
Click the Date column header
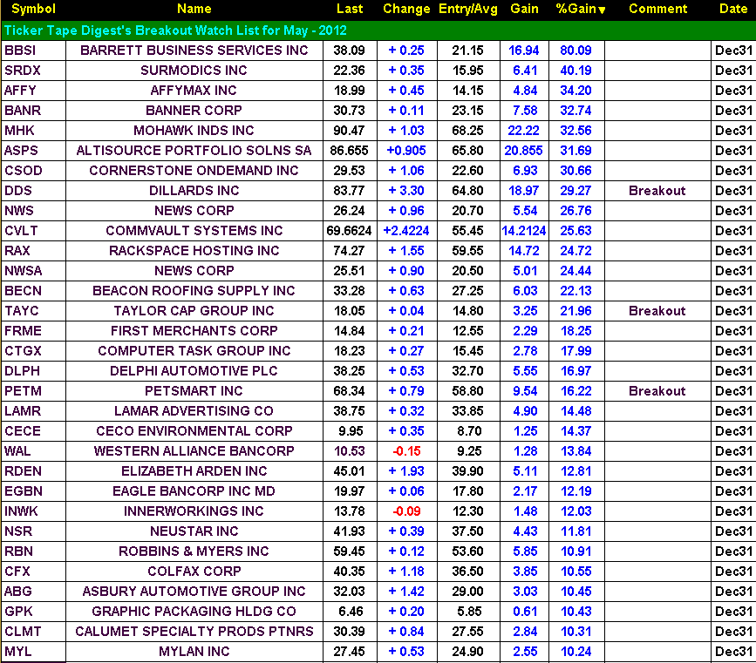[732, 9]
